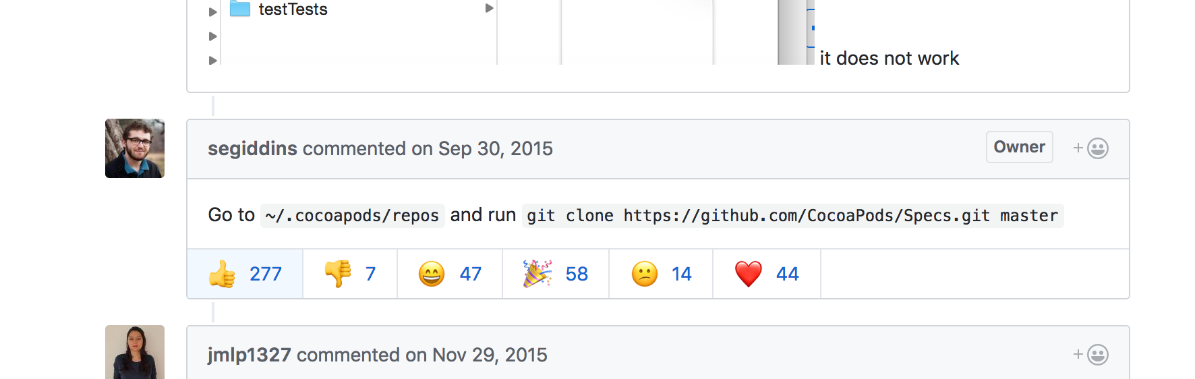Click the red heart reaction showing 44
Screen dimensions: 1195x379
click(767, 274)
